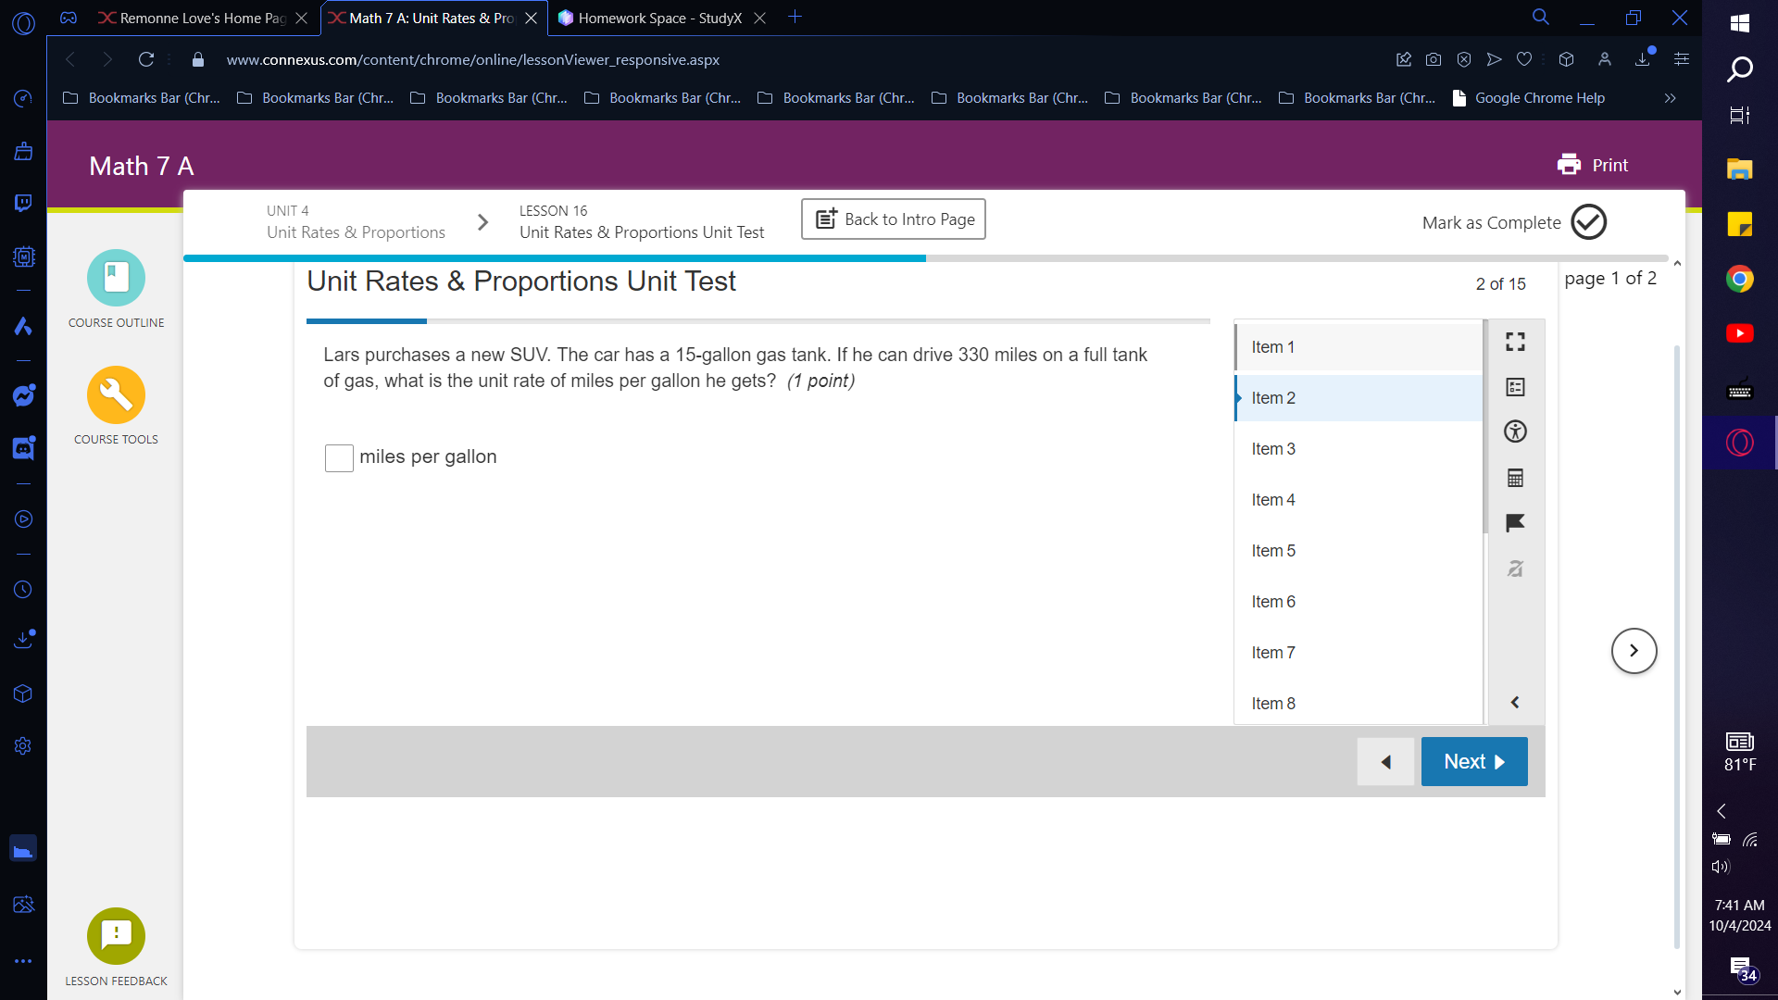
Task: Open the notification center icon
Action: [x=1743, y=969]
